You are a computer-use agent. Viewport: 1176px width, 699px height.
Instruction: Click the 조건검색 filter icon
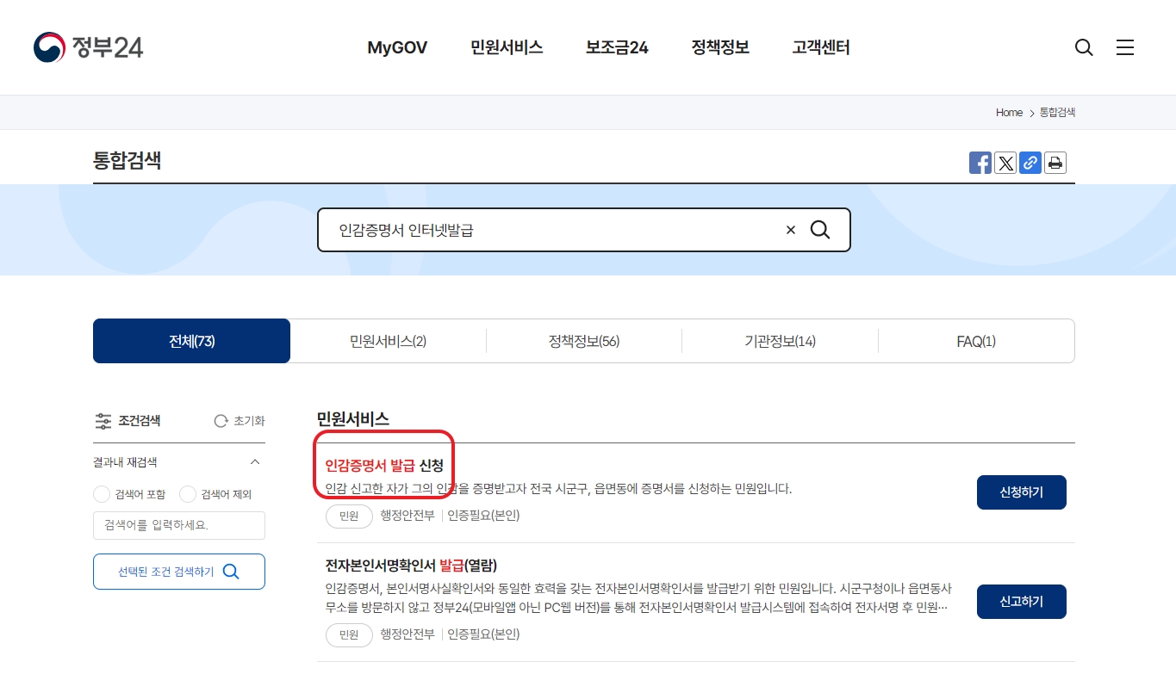click(x=103, y=421)
